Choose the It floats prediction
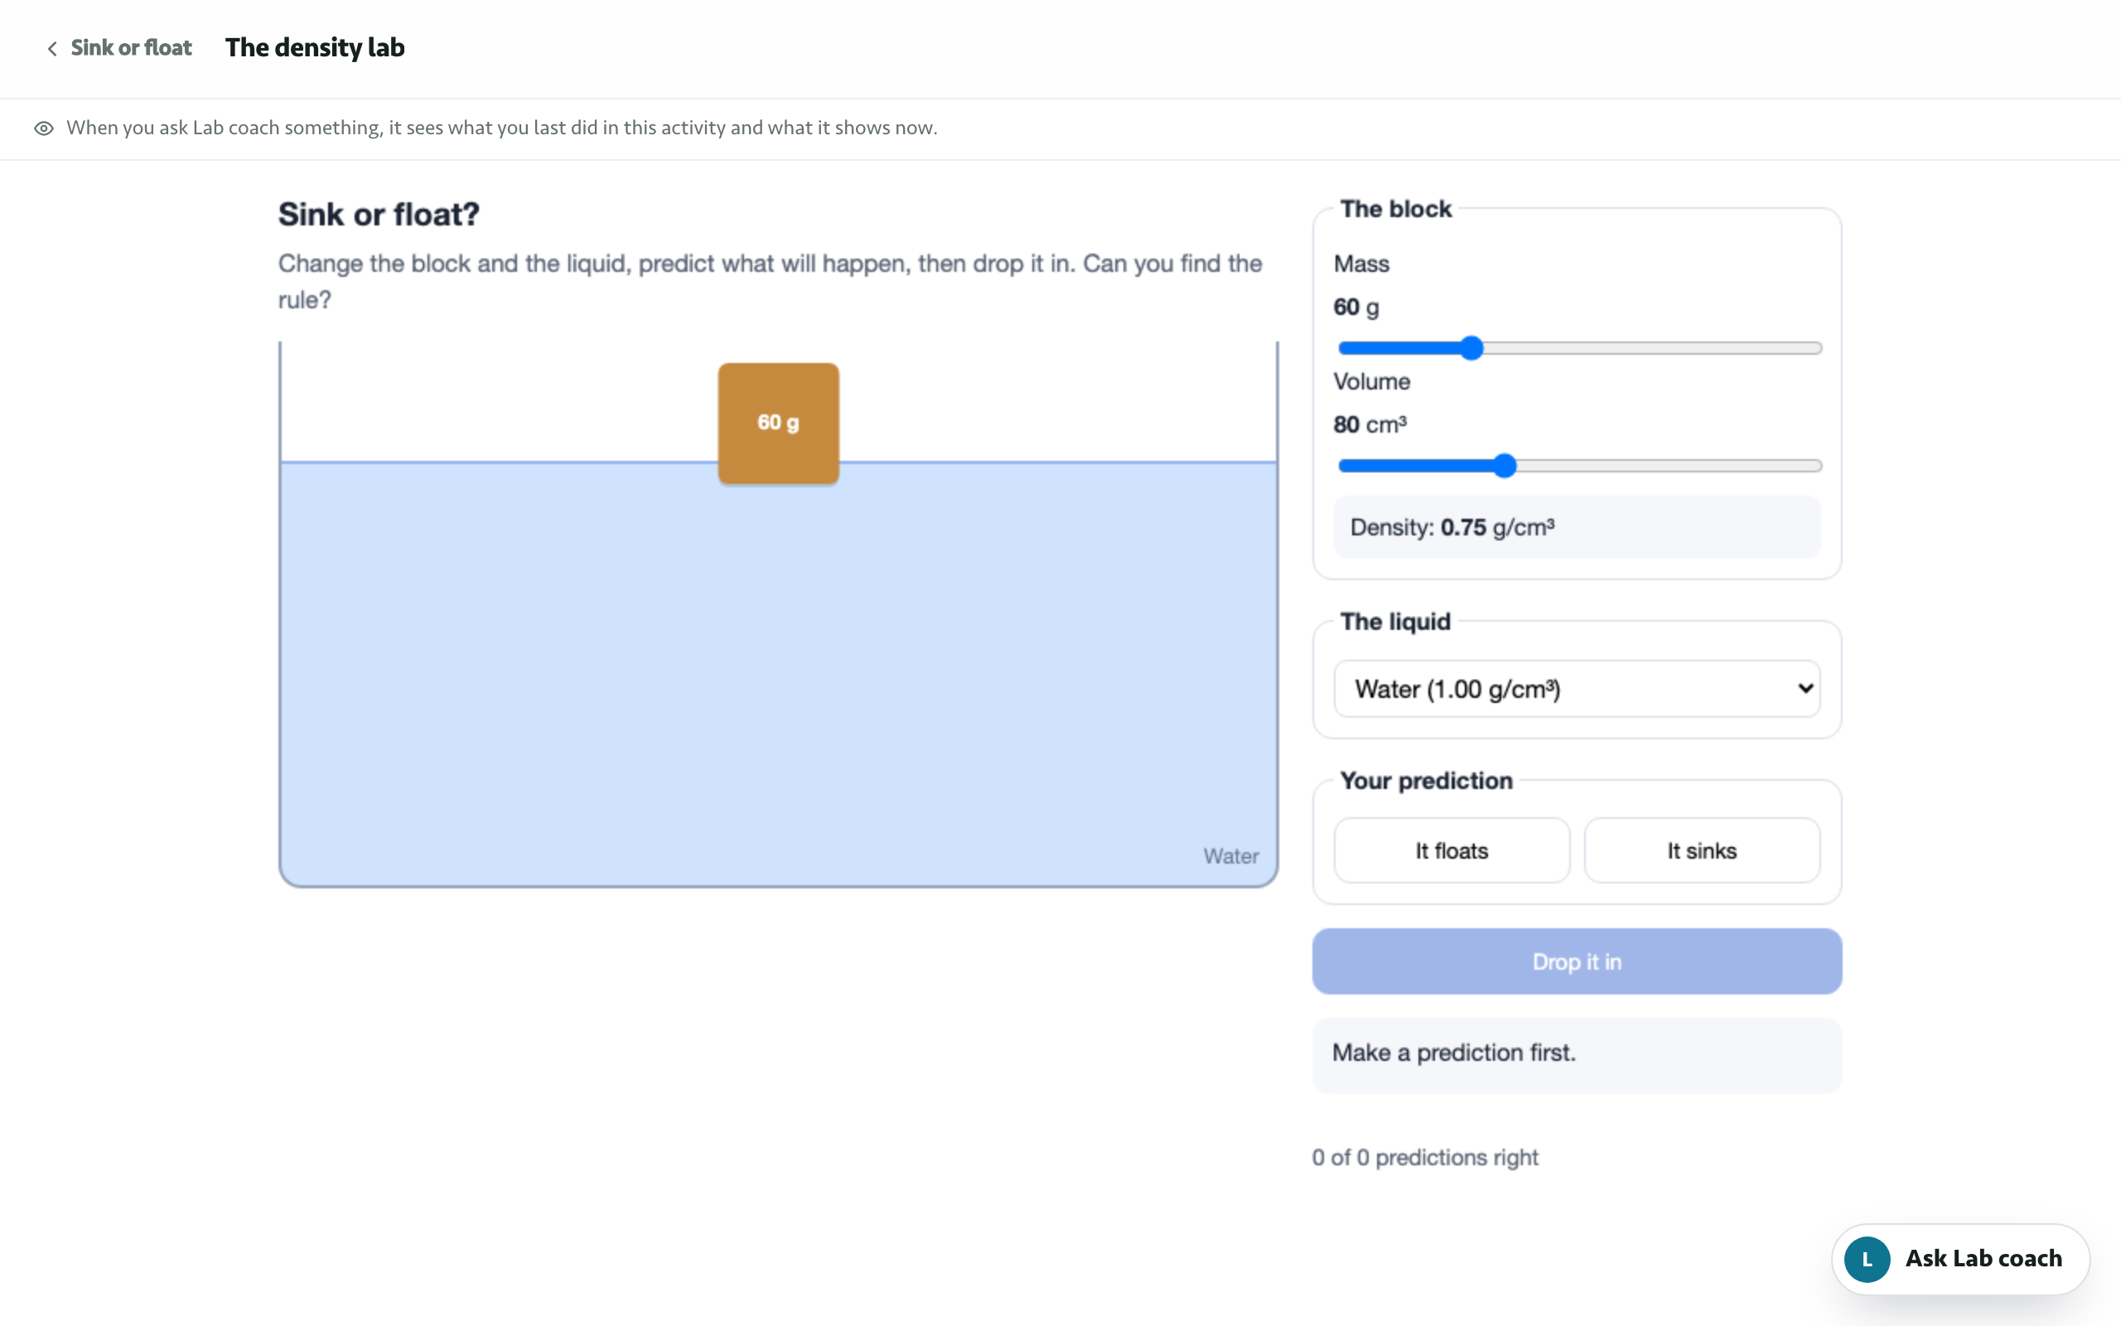Screen dimensions: 2121x1326 (x=1452, y=850)
